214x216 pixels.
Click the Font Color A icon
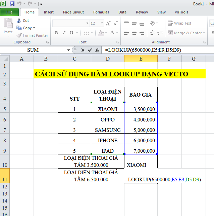[112, 33]
